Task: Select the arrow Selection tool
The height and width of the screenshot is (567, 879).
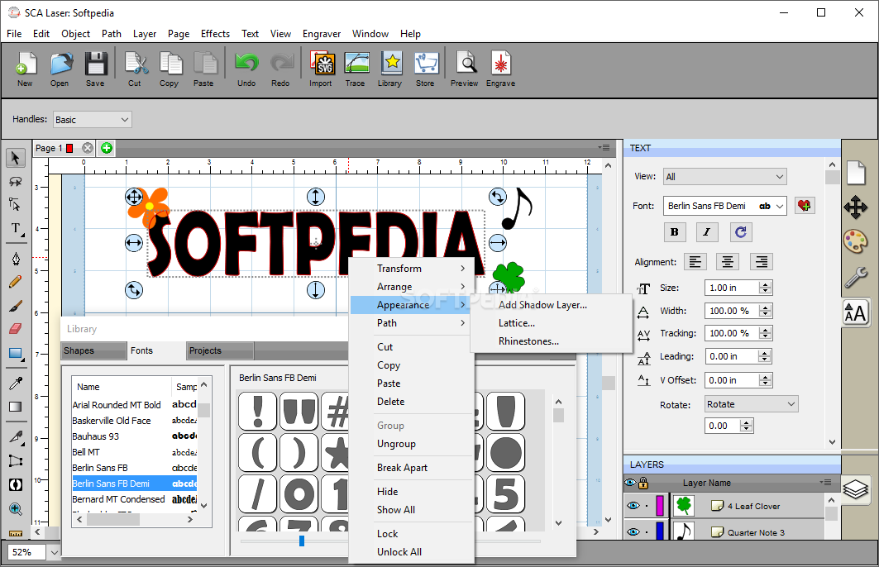Action: coord(16,159)
